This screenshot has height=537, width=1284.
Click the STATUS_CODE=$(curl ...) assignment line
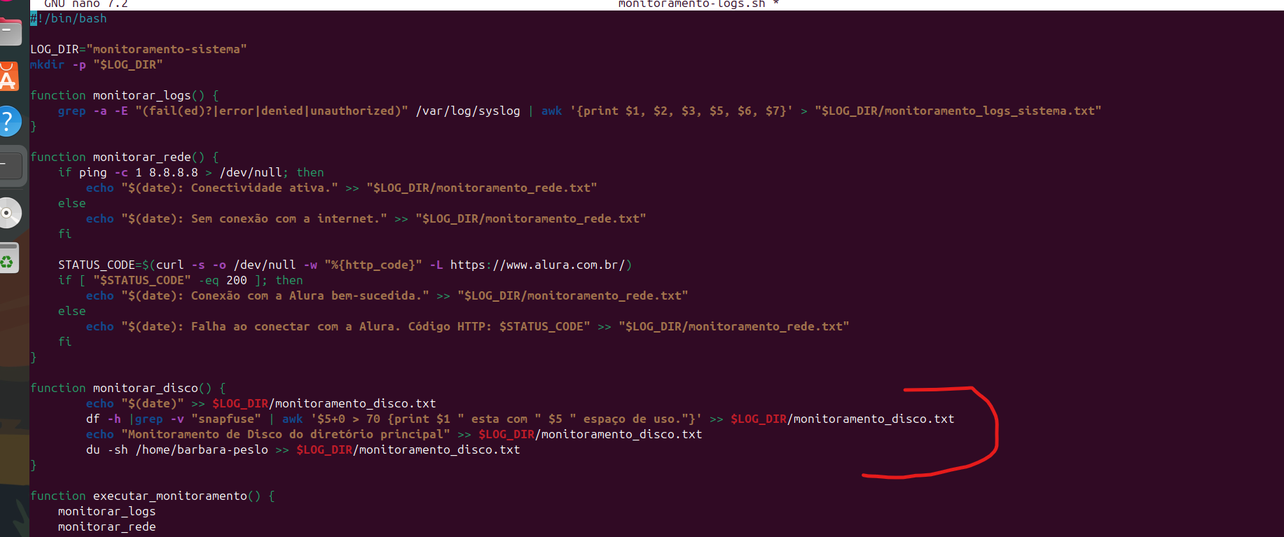coord(345,265)
